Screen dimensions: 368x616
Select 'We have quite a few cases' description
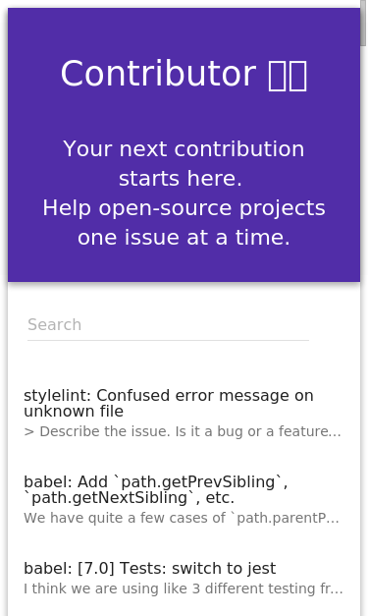[182, 518]
